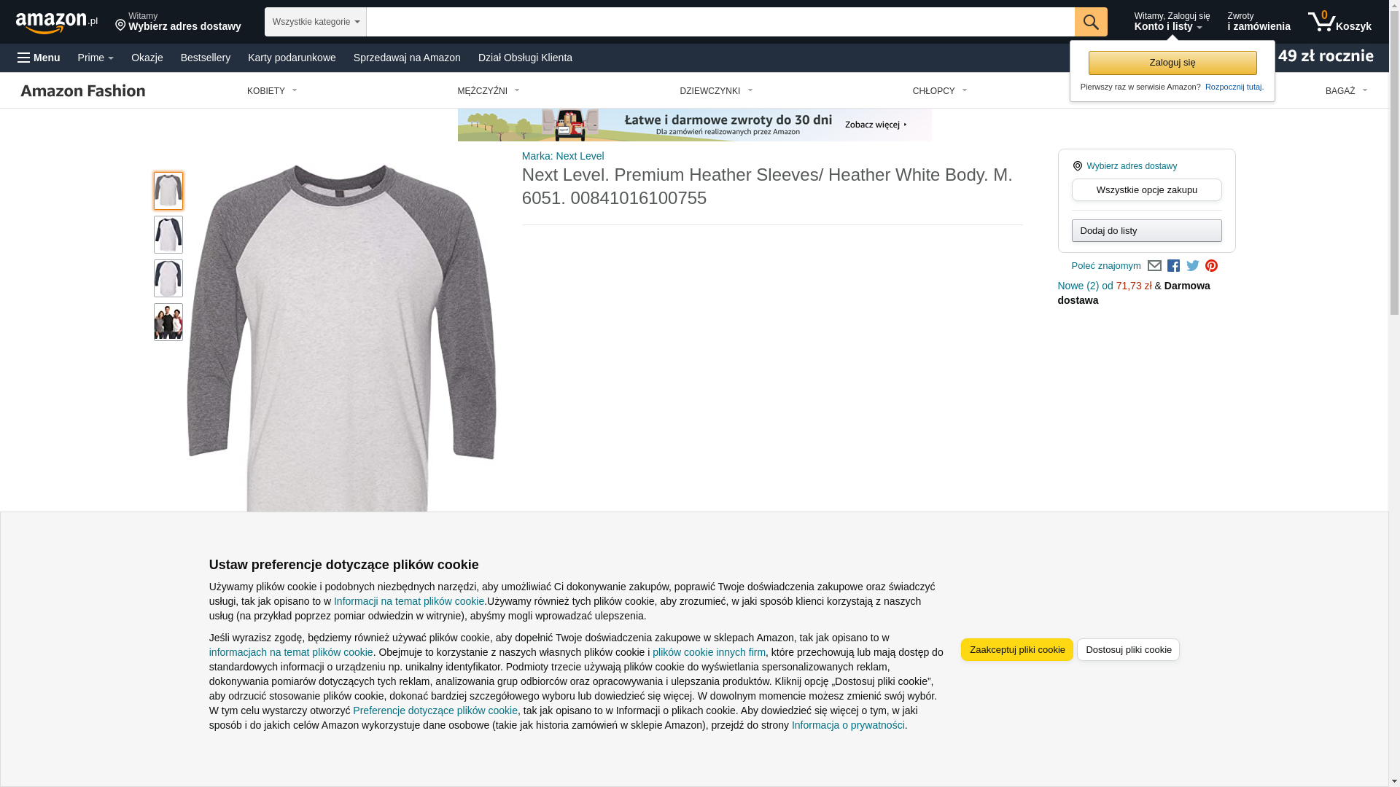Choose delivery address in the header

point(178,22)
